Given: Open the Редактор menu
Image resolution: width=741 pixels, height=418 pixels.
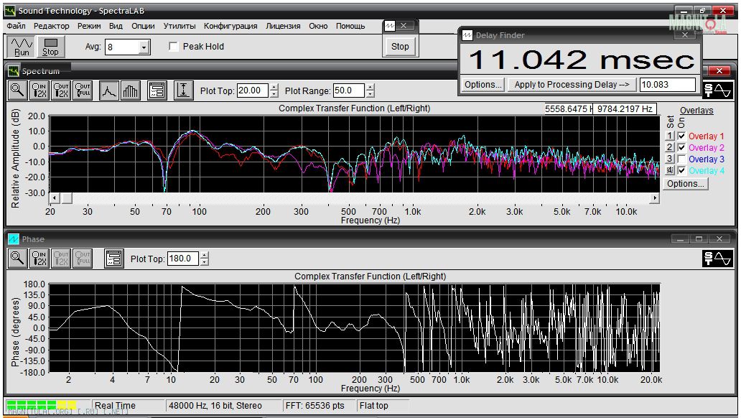Looking at the screenshot, I should (51, 26).
